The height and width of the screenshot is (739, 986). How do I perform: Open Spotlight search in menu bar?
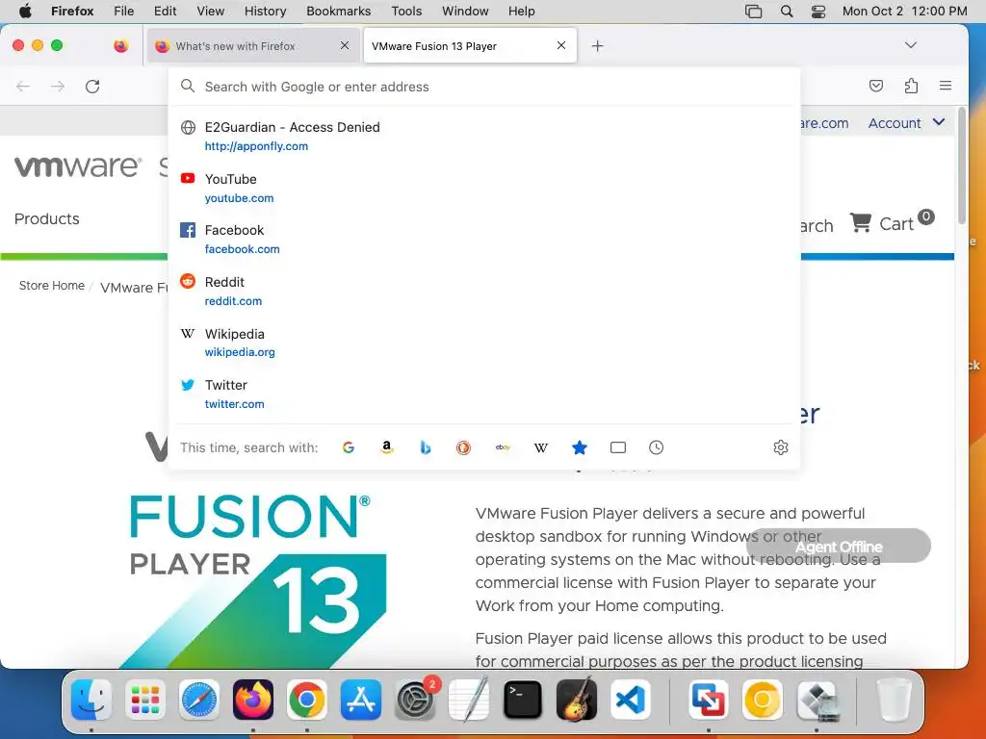tap(786, 11)
